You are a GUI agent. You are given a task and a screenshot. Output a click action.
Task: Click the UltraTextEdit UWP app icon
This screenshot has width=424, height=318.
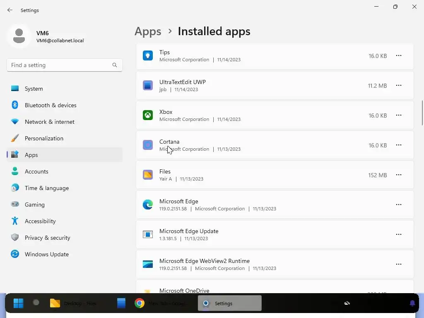point(148,85)
